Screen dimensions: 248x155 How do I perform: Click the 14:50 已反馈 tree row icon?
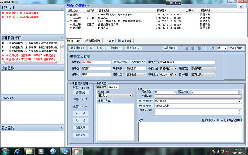68,15
